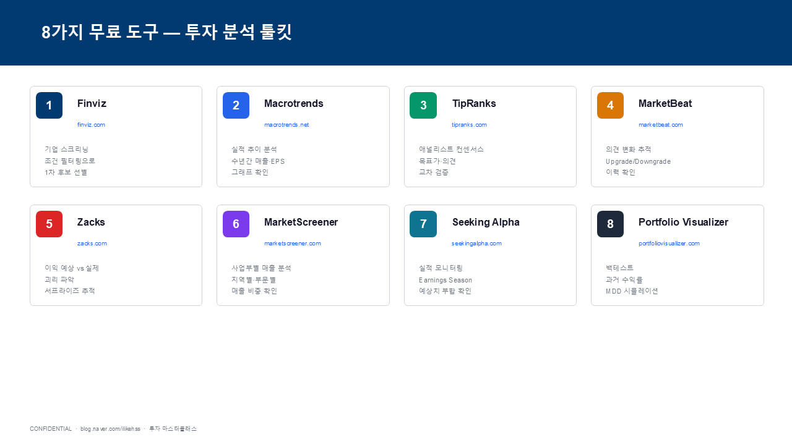792x445 pixels.
Task: Click the teal number 7 badge
Action: pos(423,224)
